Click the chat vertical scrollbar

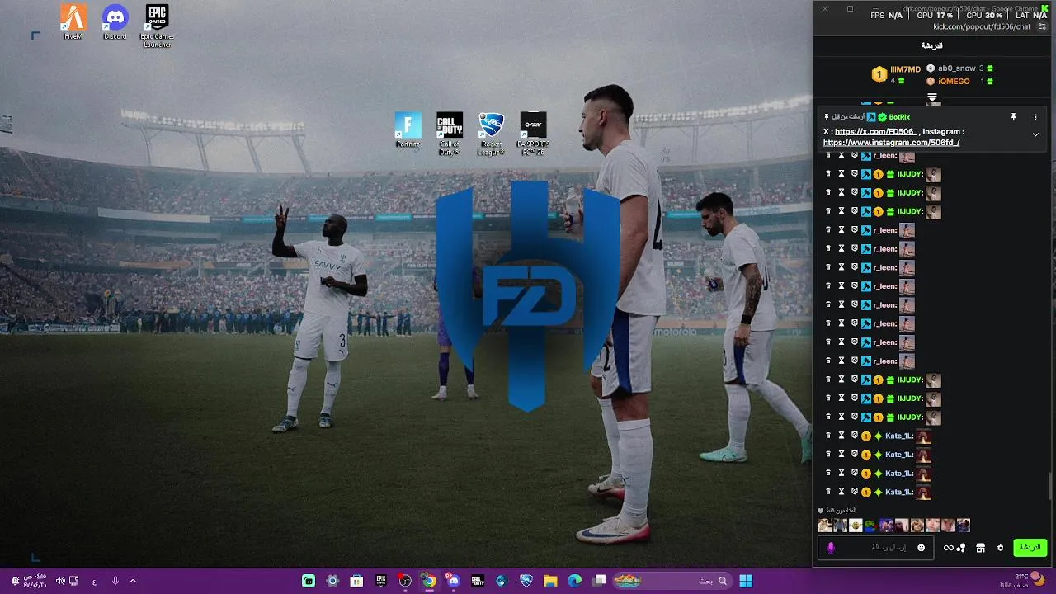tap(1051, 486)
